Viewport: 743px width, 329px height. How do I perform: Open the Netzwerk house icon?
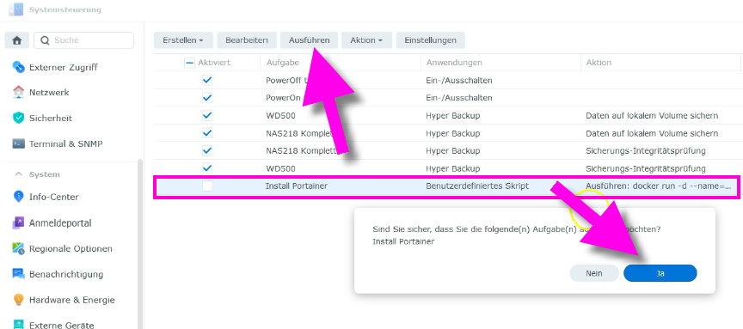[x=18, y=92]
